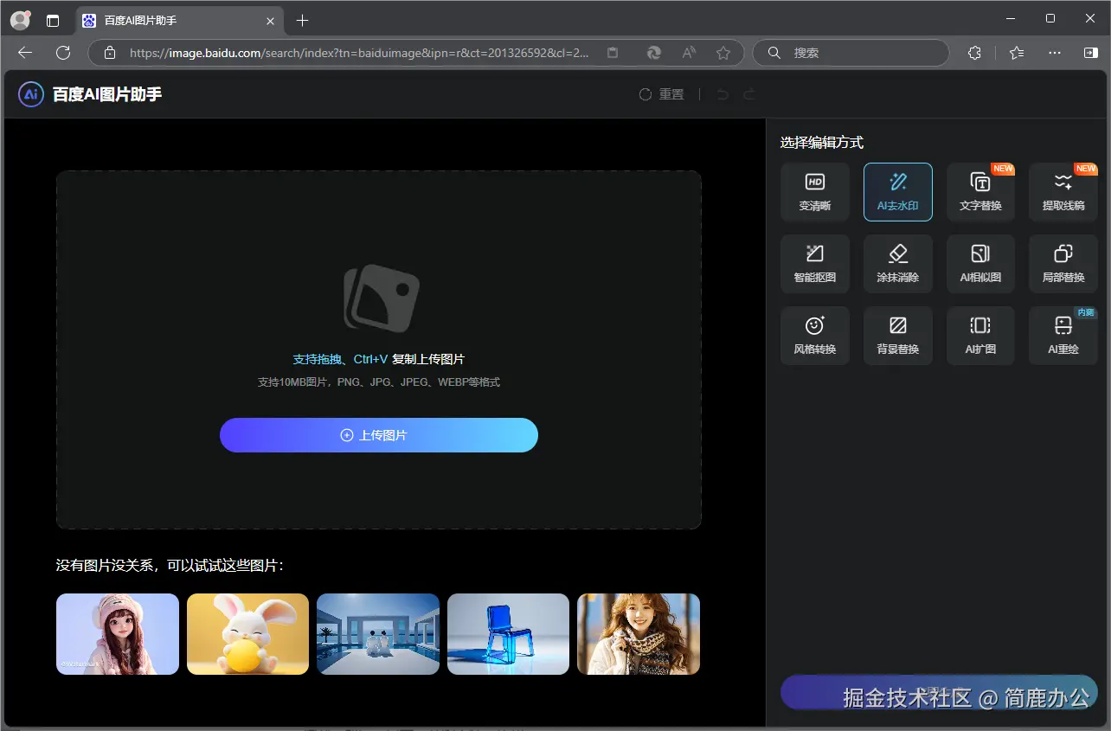Select the AI重绘 repaint tool
1111x731 pixels.
click(1062, 335)
